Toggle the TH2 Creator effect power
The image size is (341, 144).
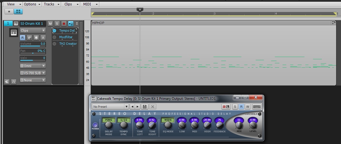pos(55,44)
